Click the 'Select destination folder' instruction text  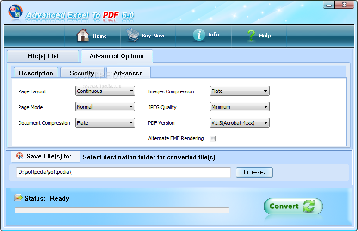point(150,158)
